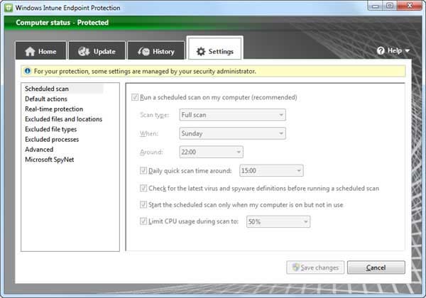
Task: Open the Help menu
Action: pos(393,51)
